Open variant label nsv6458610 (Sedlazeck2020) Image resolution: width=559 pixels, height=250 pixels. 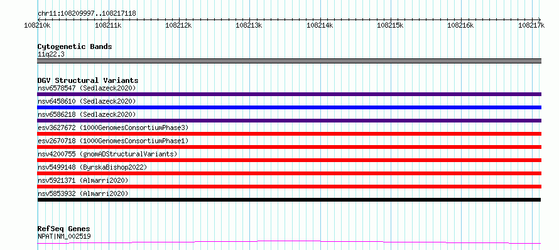click(87, 101)
